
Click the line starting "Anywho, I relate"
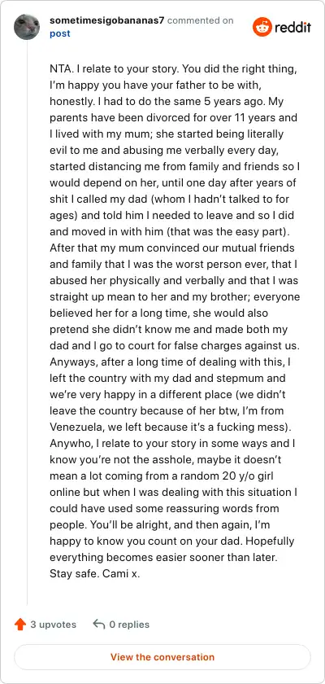[x=173, y=443]
